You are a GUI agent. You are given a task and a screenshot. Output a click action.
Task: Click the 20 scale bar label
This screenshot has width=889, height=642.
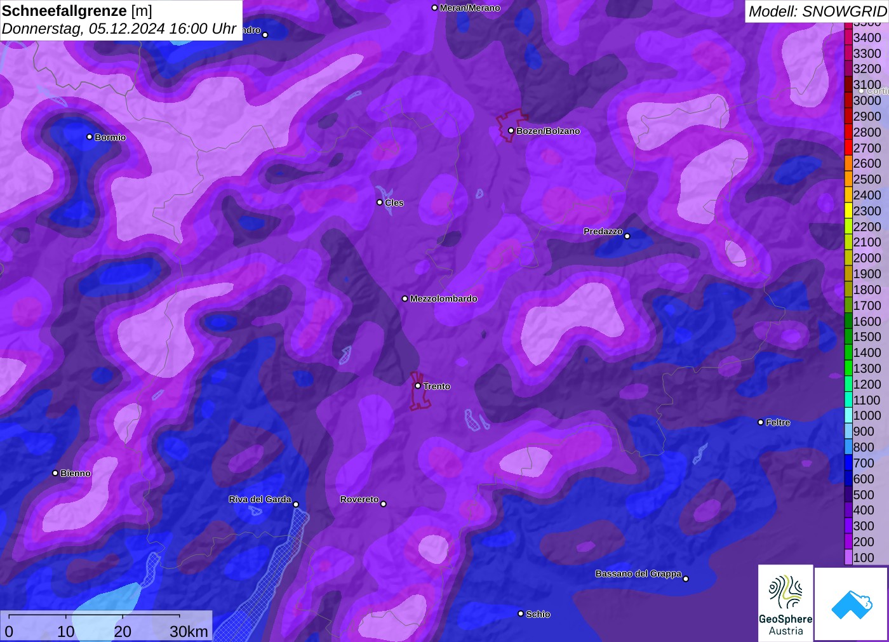tap(123, 631)
